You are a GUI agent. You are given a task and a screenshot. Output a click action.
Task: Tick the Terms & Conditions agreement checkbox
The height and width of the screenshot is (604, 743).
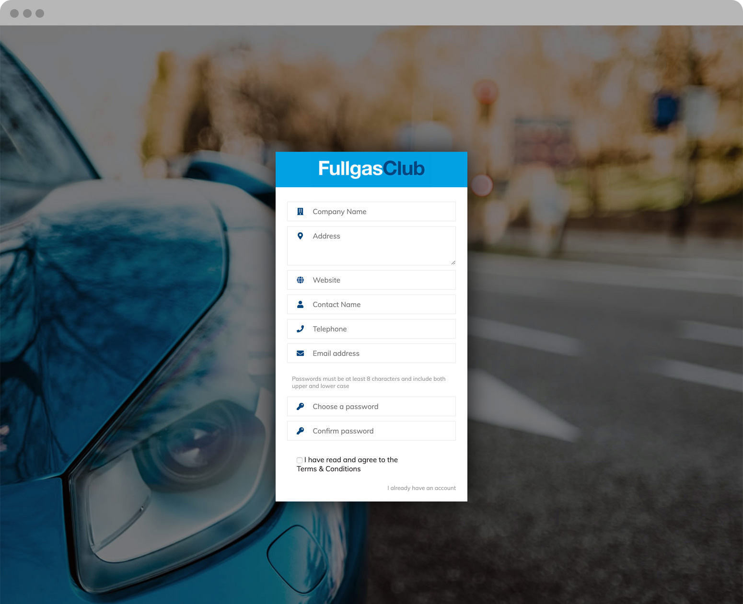[300, 460]
